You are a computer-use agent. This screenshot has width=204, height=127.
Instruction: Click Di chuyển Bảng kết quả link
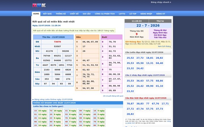click(x=113, y=96)
